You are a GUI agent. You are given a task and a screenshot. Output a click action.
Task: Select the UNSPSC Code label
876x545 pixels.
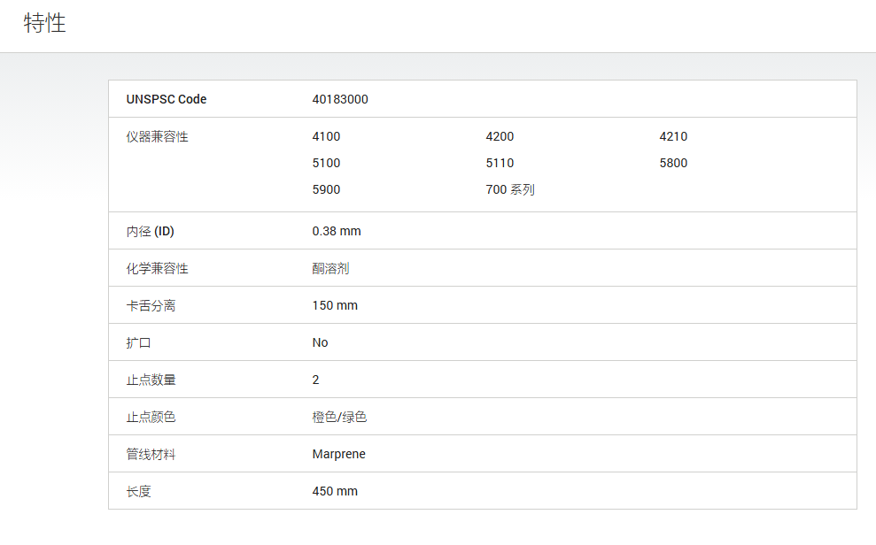(x=167, y=99)
